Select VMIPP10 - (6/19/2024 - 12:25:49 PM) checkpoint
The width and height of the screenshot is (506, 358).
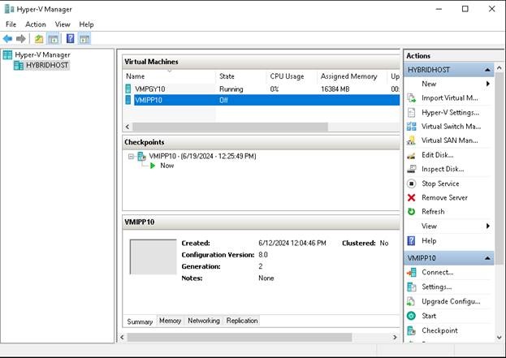(x=202, y=157)
